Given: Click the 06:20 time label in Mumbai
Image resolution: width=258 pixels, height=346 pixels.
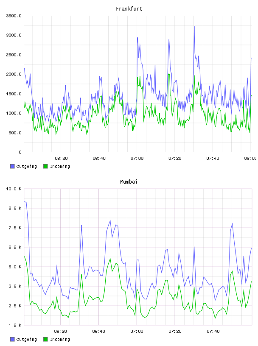Looking at the screenshot, I should tap(61, 332).
